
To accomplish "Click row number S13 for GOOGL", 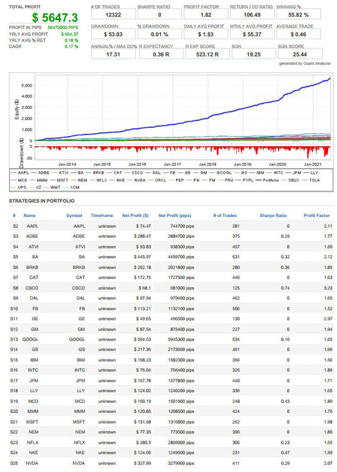I will tap(14, 339).
